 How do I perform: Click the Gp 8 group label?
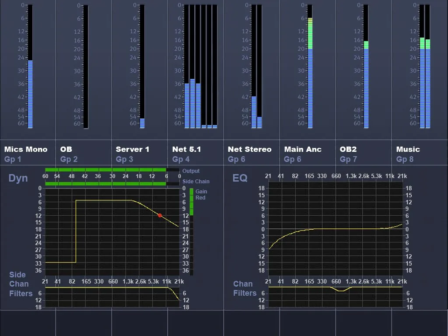405,159
